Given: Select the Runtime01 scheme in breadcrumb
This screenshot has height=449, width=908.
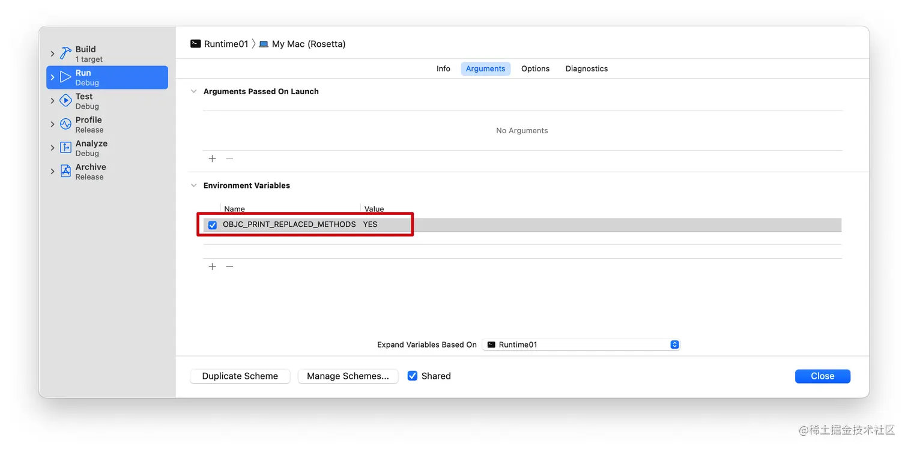Looking at the screenshot, I should click(226, 44).
